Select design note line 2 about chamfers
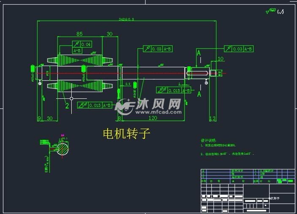297x214 pixels. pos(227,154)
